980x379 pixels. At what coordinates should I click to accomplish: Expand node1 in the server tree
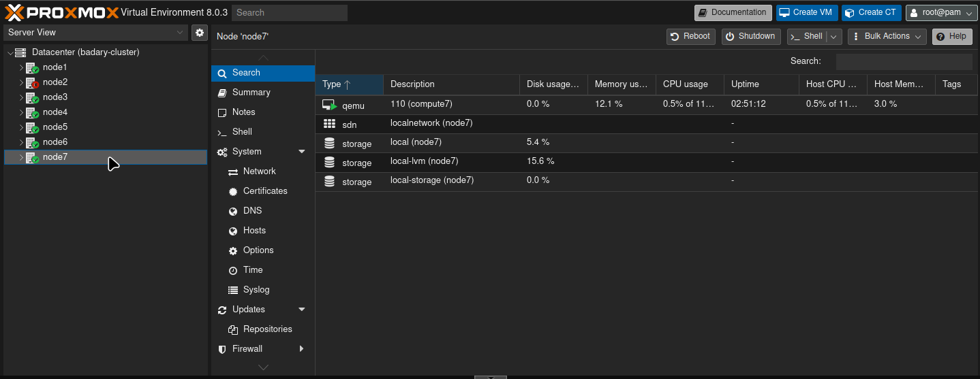point(21,67)
